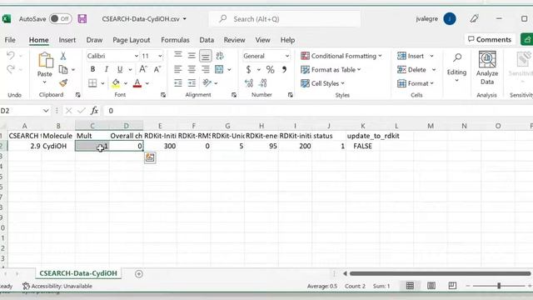
Task: Switch to the Formulas tab
Action: click(x=175, y=40)
